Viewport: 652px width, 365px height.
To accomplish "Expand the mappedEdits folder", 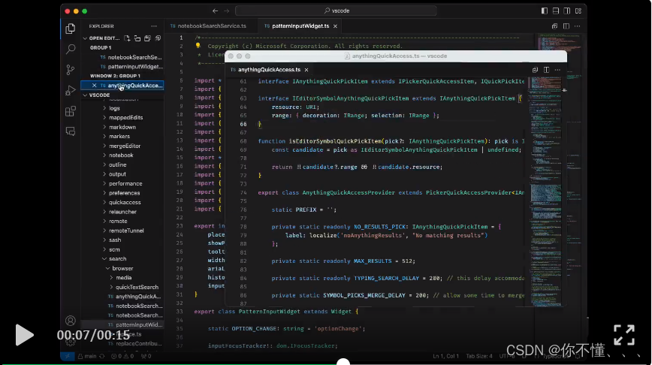I will (104, 118).
